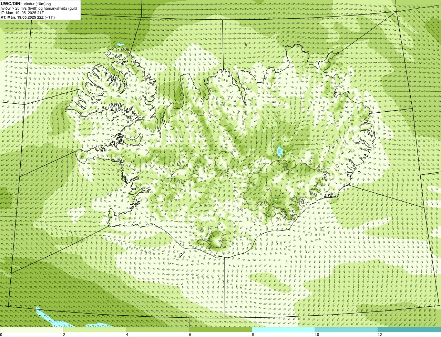The height and width of the screenshot is (337, 441).
Task: Select the cyan color bar segment between 8 and 10
Action: [284, 329]
